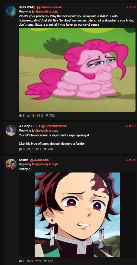Open the @Cutiechaewonie handle link
The image size is (137, 265).
click(x=54, y=126)
